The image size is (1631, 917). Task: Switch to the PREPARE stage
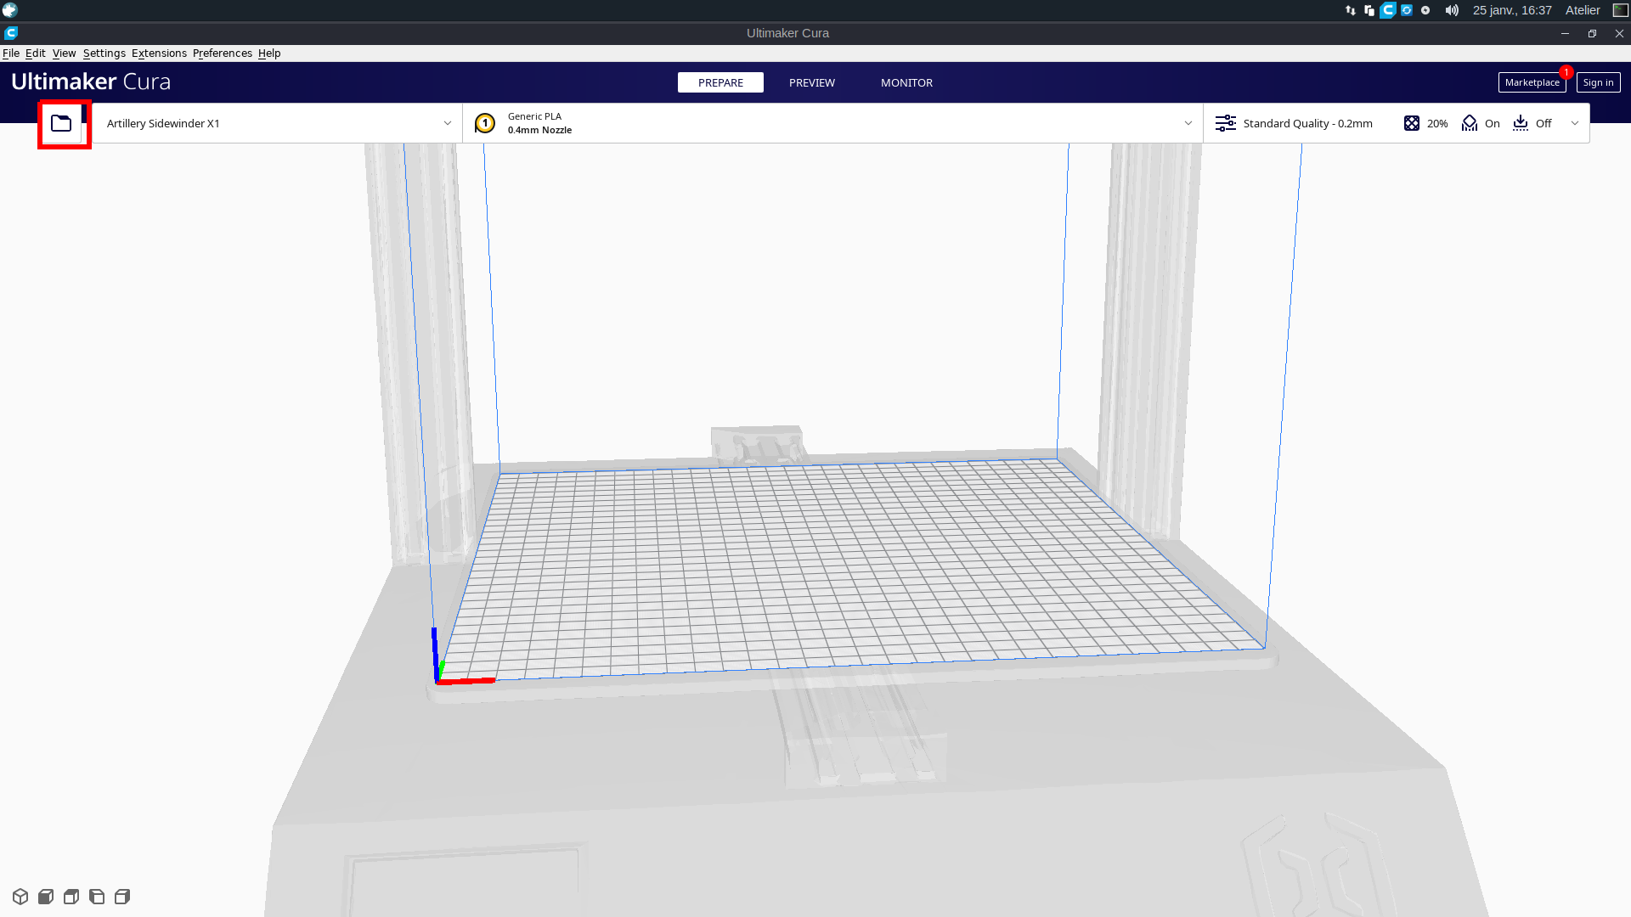pyautogui.click(x=720, y=82)
